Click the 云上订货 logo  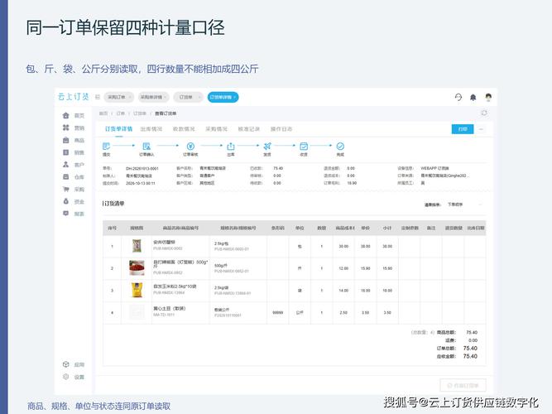74,97
